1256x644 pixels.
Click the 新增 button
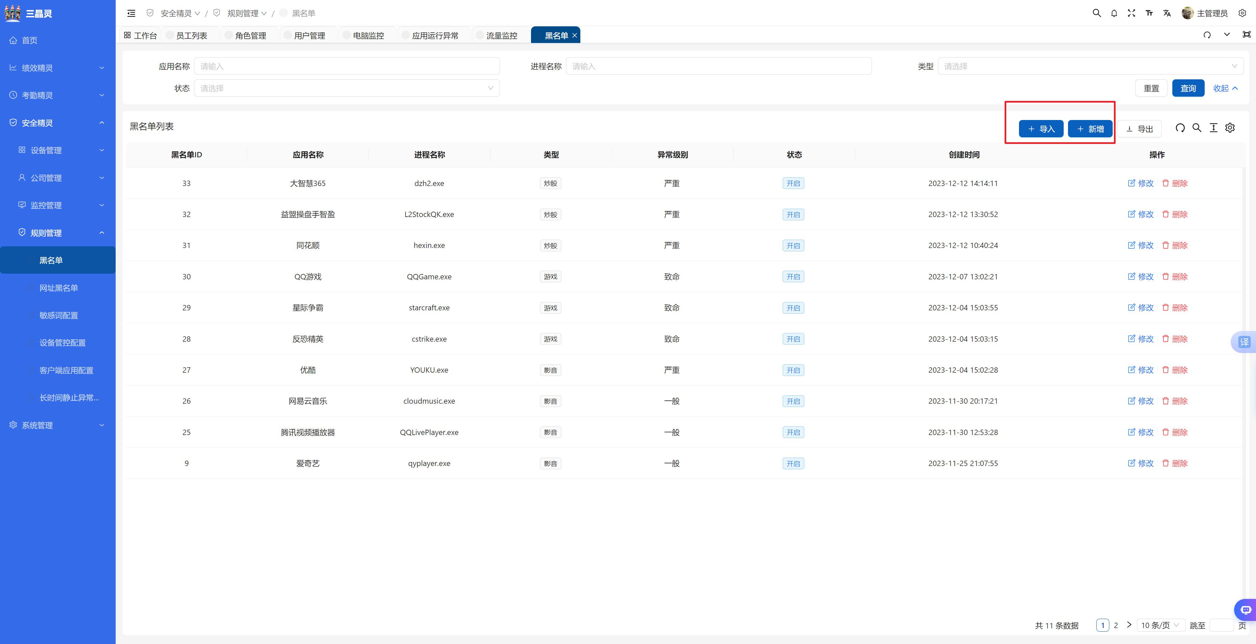click(1090, 129)
